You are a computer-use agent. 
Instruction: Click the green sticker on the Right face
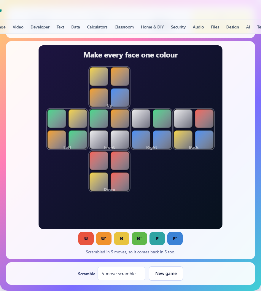coord(162,119)
